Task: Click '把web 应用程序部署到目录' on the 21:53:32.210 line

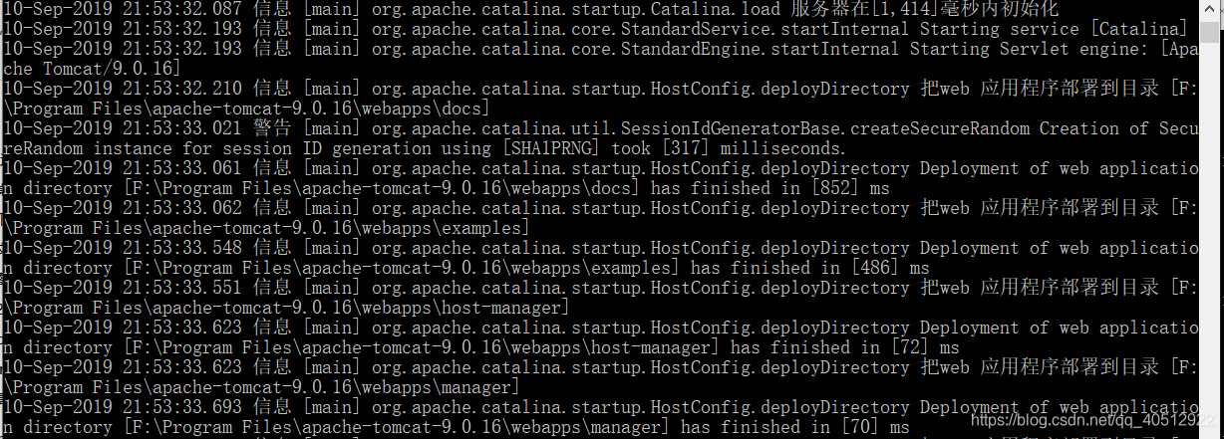Action: pos(1040,89)
